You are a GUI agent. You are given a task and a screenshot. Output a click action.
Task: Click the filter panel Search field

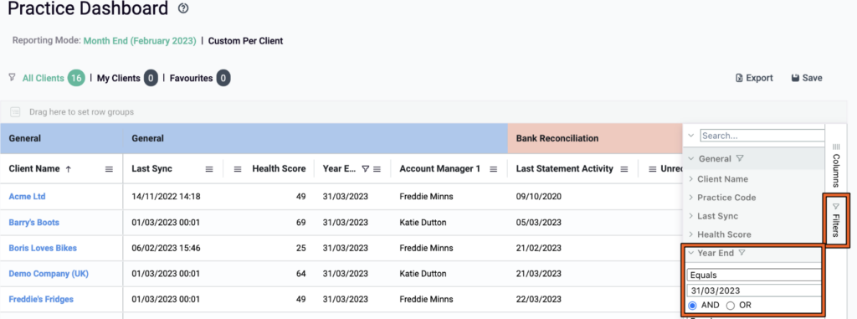[x=762, y=135]
